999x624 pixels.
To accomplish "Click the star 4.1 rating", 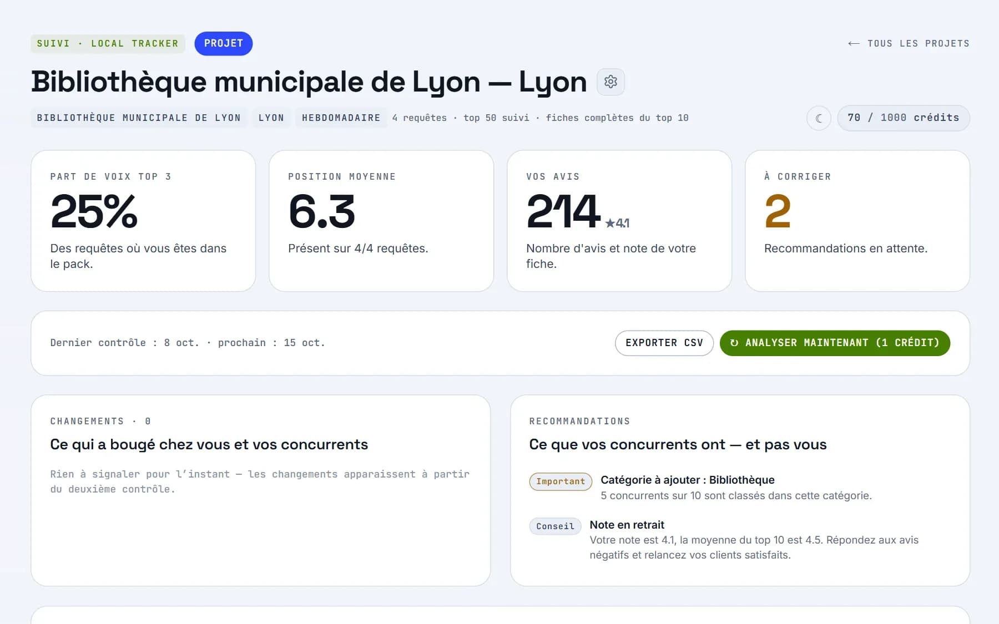I will click(x=617, y=223).
